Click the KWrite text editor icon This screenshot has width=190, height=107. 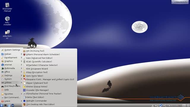point(24,97)
